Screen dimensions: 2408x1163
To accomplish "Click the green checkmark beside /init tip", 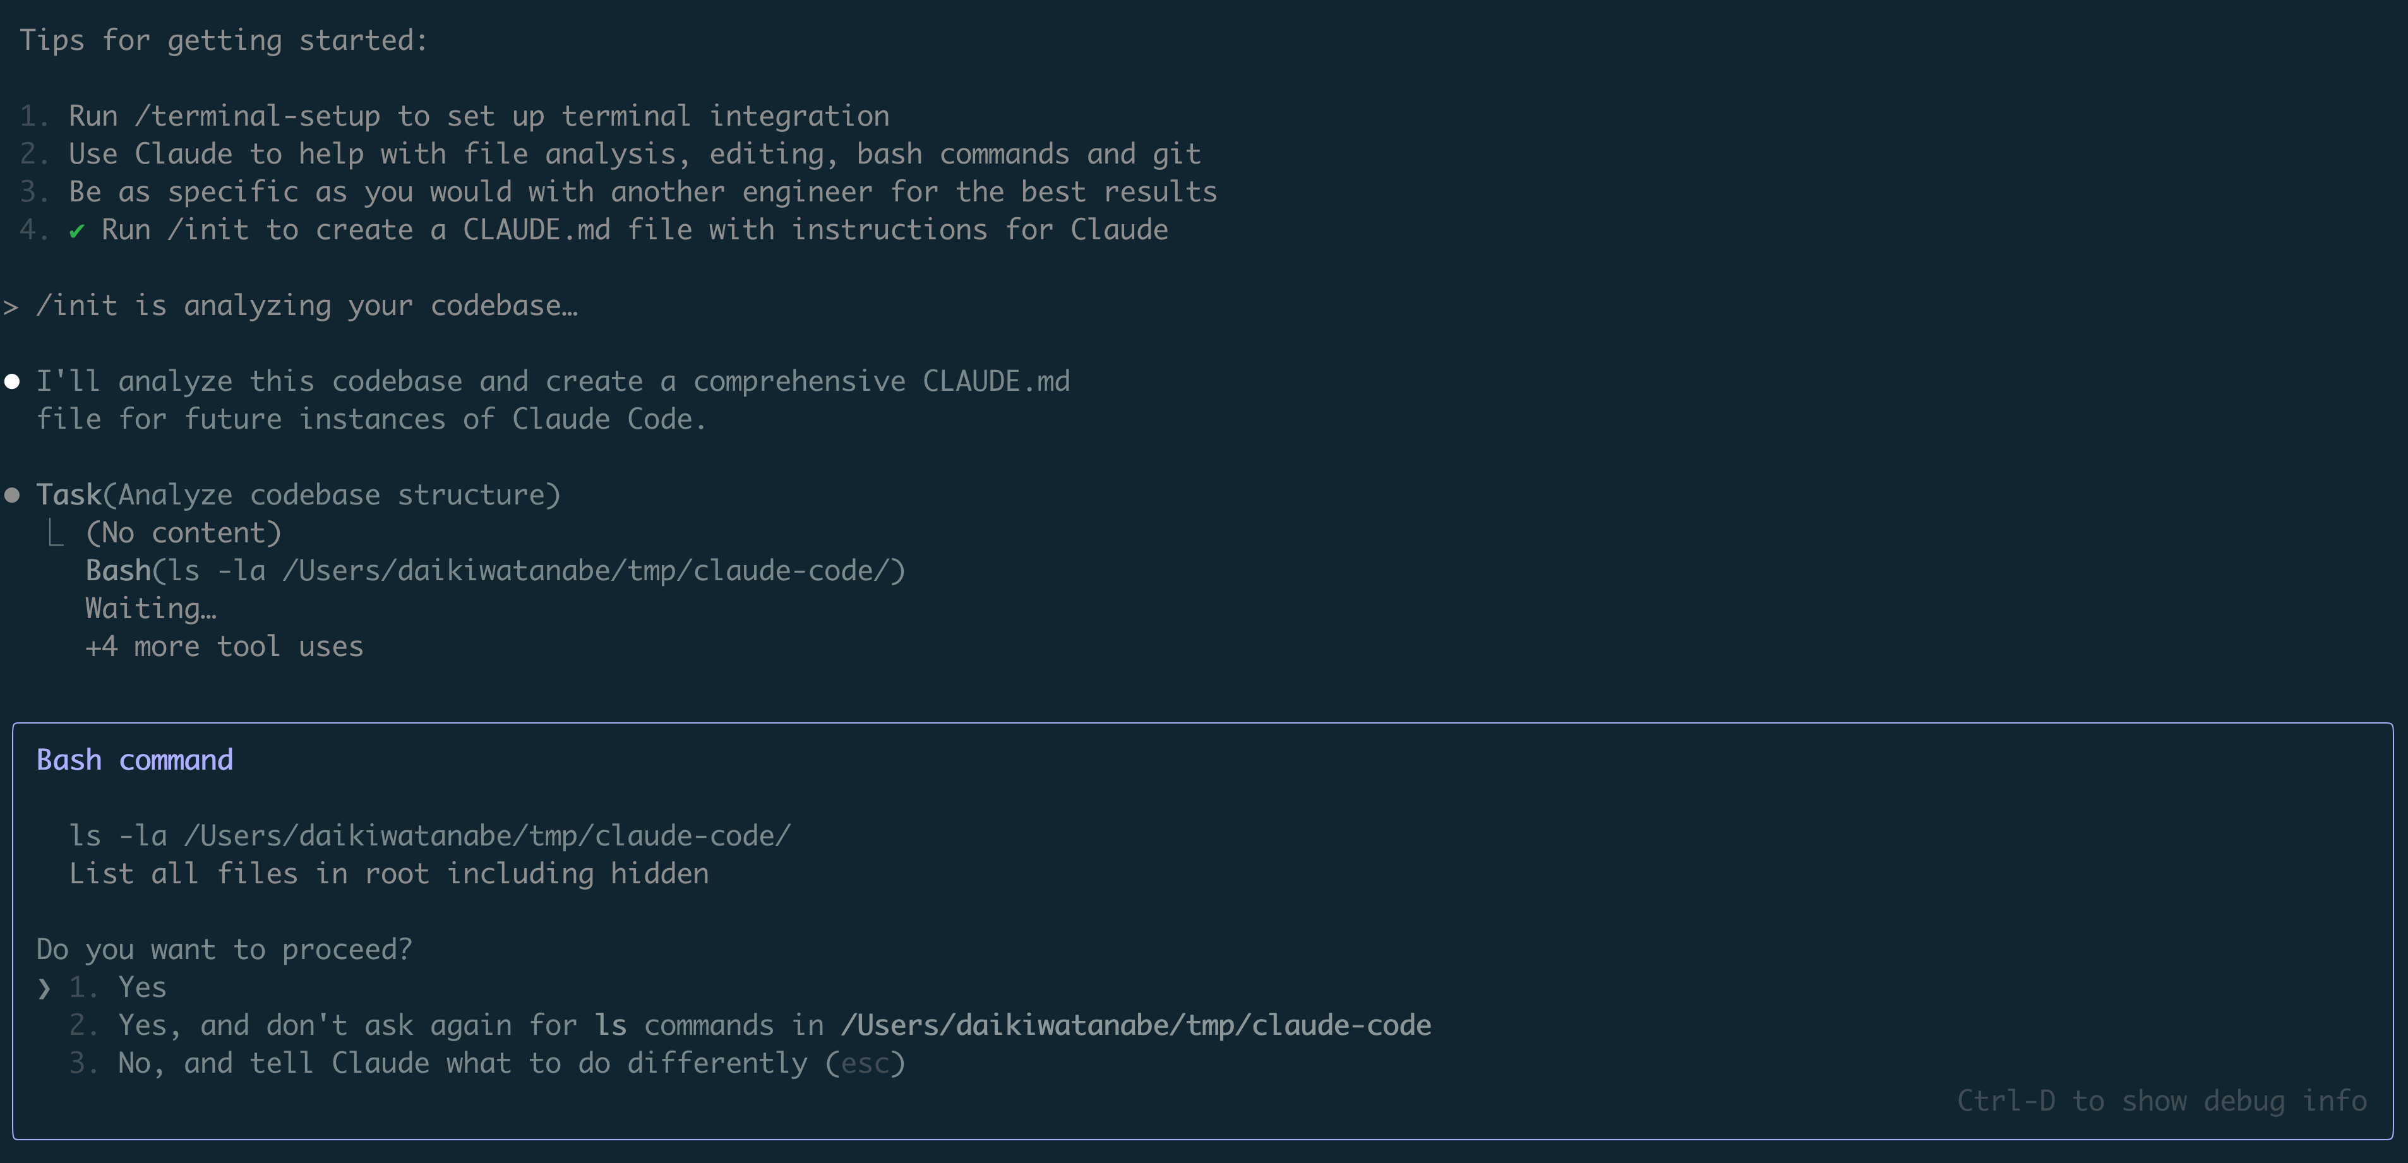I will [76, 231].
